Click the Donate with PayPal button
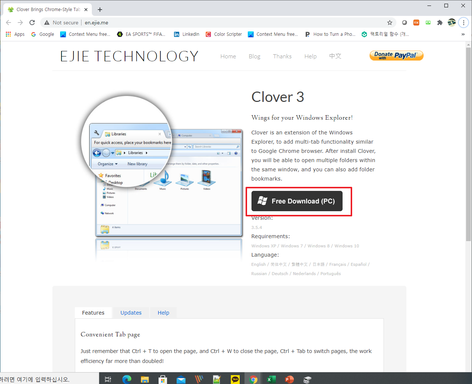Screen dimensions: 472x384 tap(396, 55)
